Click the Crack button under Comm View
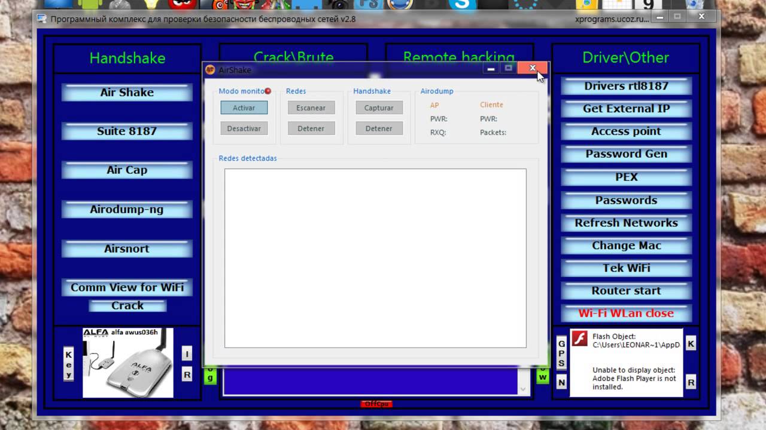 click(x=127, y=306)
